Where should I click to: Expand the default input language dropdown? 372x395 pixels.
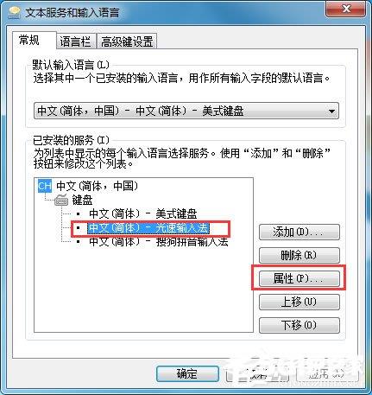point(186,111)
